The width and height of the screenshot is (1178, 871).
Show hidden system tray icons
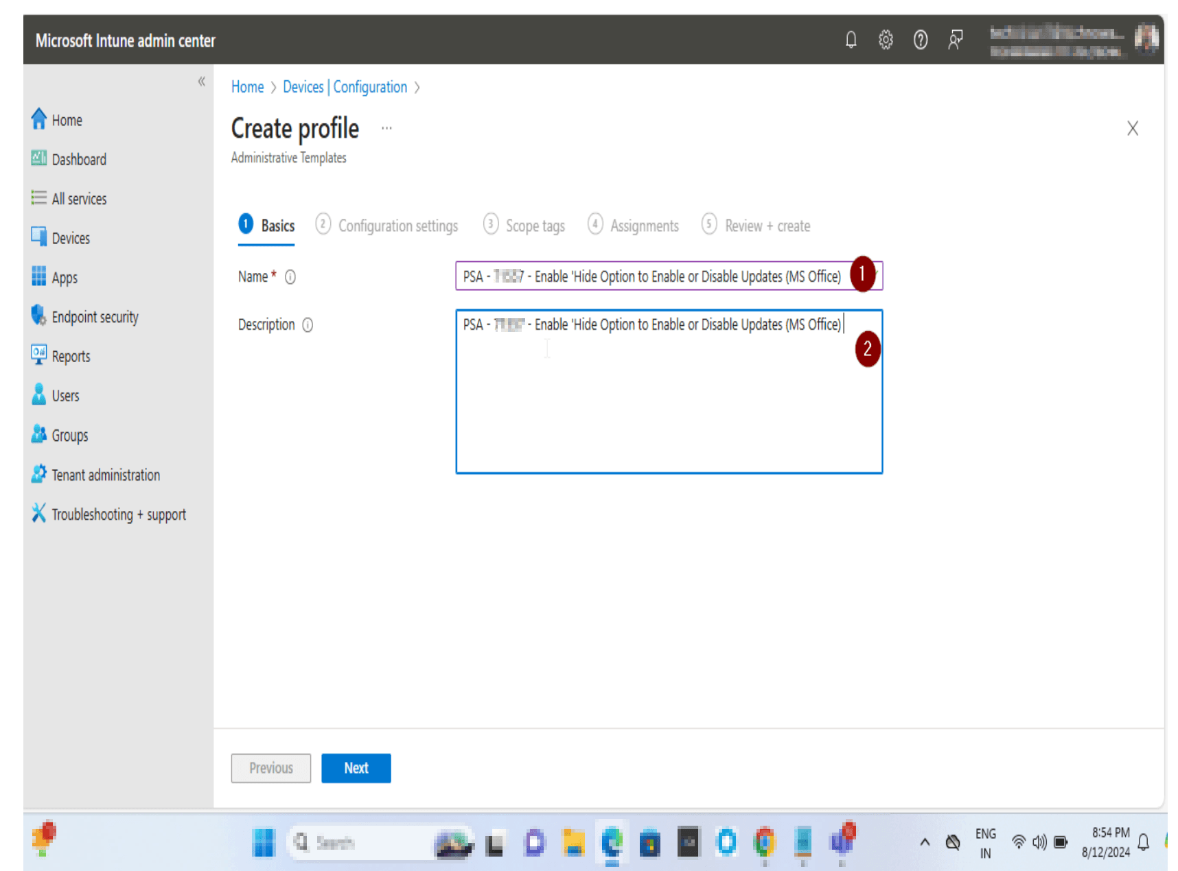point(925,843)
